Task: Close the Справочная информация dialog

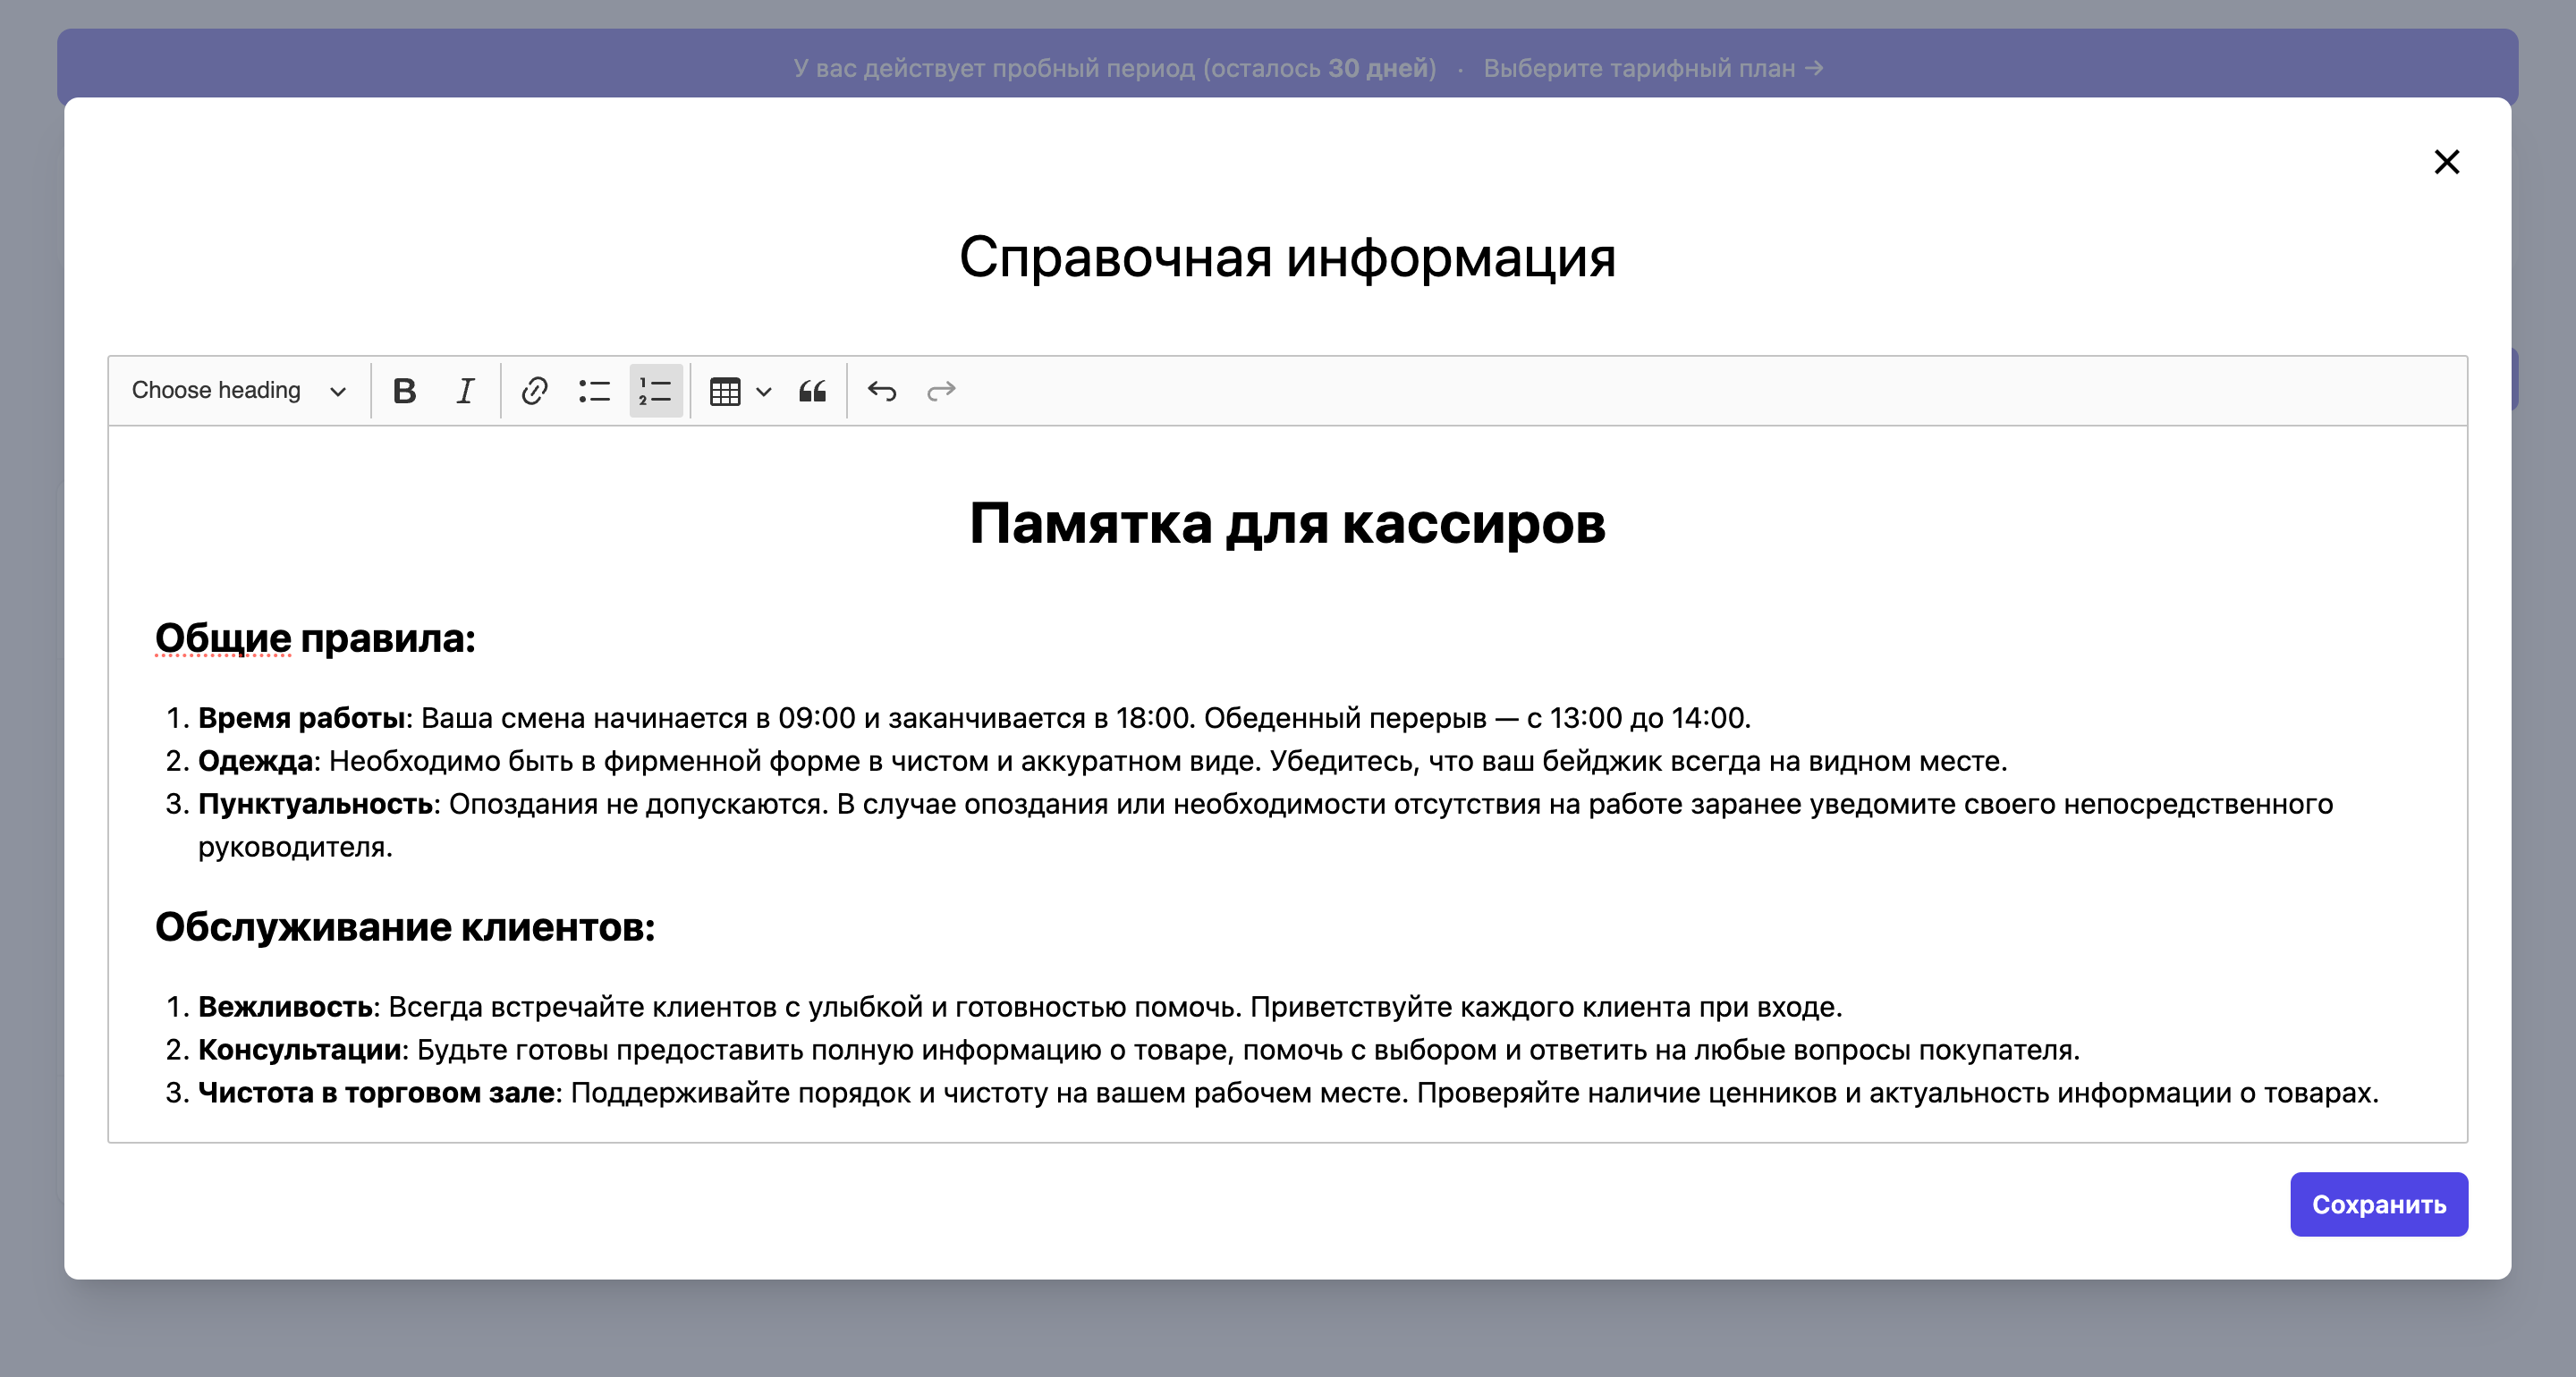Action: pyautogui.click(x=2446, y=162)
